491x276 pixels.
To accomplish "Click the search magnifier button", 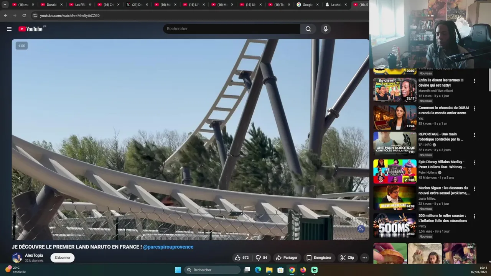I will point(308,29).
